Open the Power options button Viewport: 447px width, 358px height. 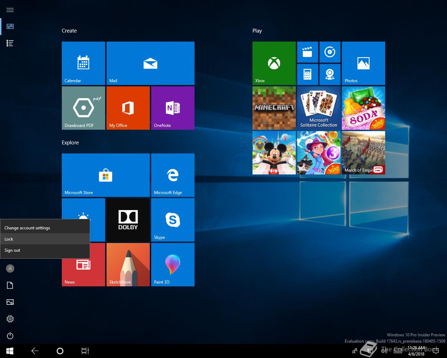coord(10,336)
